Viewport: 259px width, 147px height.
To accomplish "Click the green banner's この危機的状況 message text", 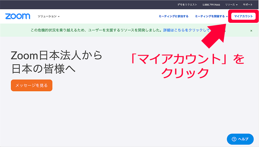I will pos(96,30).
